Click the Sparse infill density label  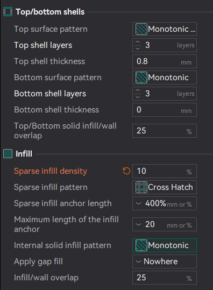51,171
